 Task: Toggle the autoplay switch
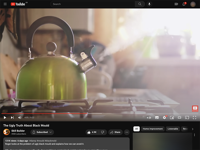(148, 117)
